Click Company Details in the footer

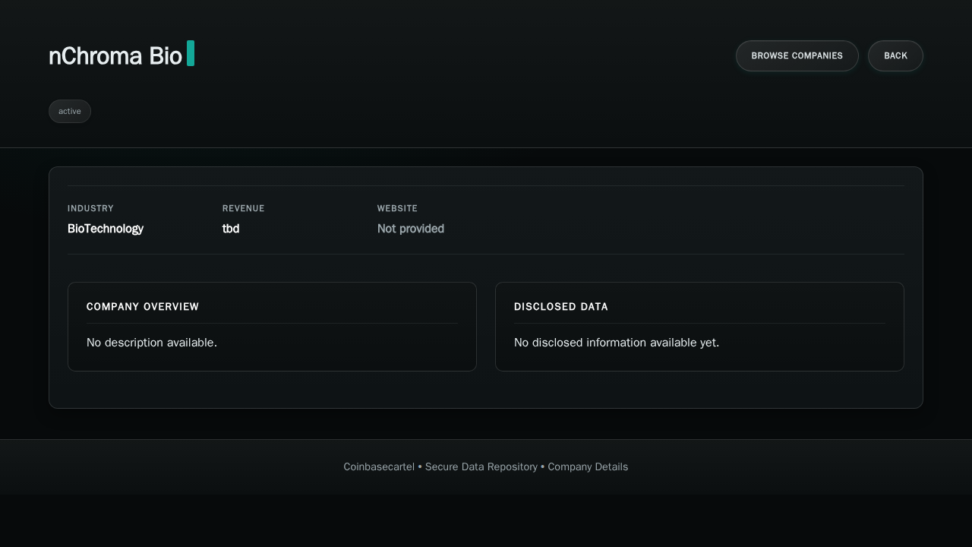[x=588, y=466]
